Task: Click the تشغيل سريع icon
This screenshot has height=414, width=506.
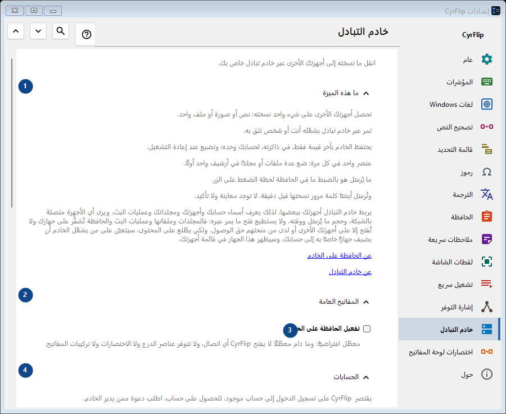Action: 487,284
